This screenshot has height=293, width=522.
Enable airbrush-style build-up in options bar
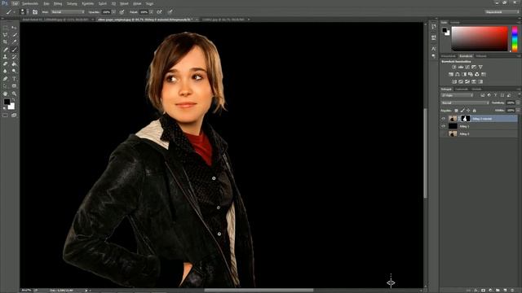(160, 12)
